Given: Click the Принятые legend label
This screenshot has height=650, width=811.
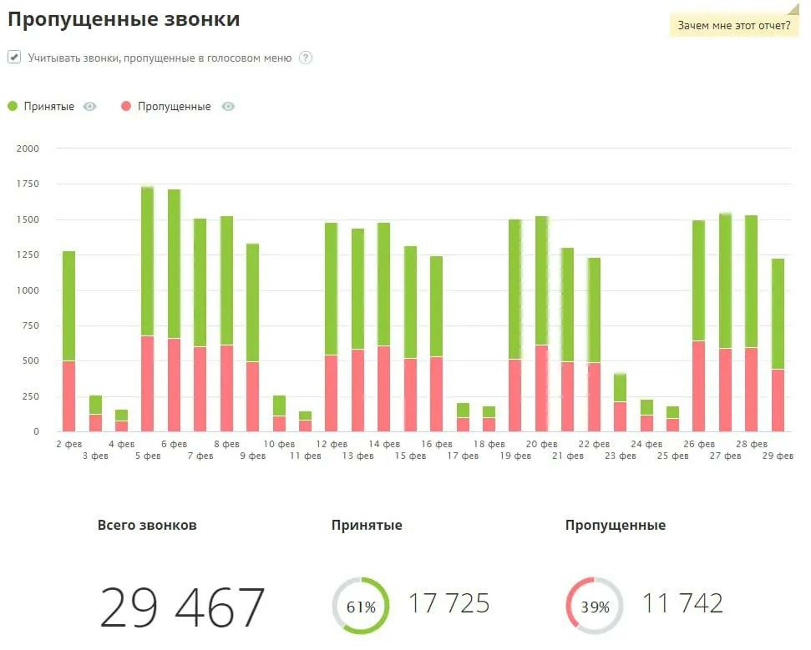Looking at the screenshot, I should click(49, 106).
